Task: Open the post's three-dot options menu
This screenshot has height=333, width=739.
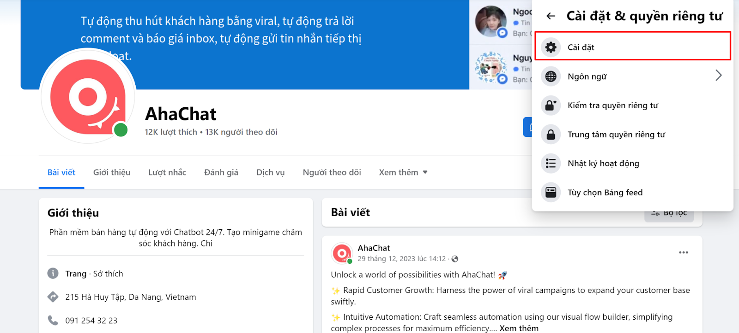Action: tap(684, 252)
